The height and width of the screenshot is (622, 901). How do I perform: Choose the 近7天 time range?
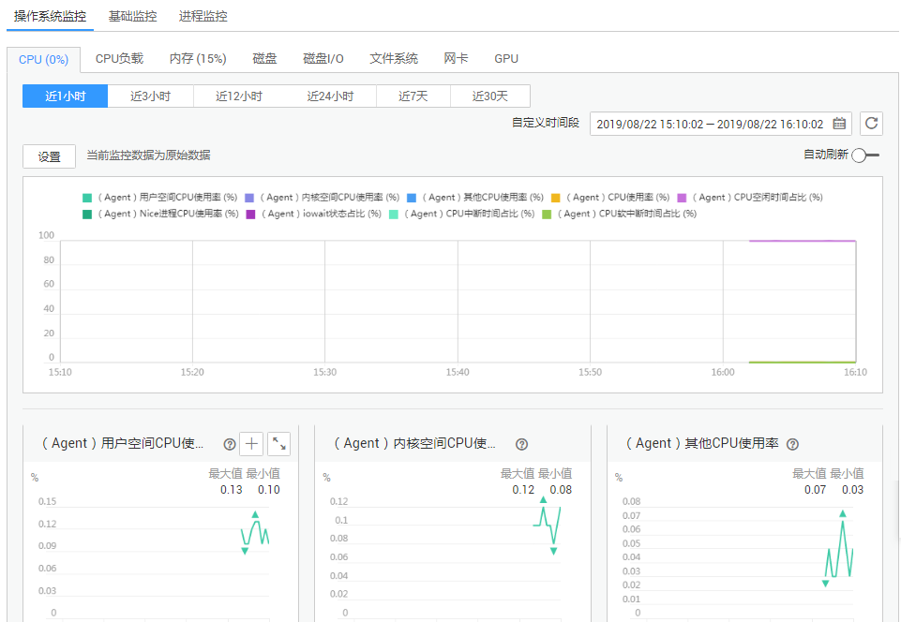(x=413, y=96)
